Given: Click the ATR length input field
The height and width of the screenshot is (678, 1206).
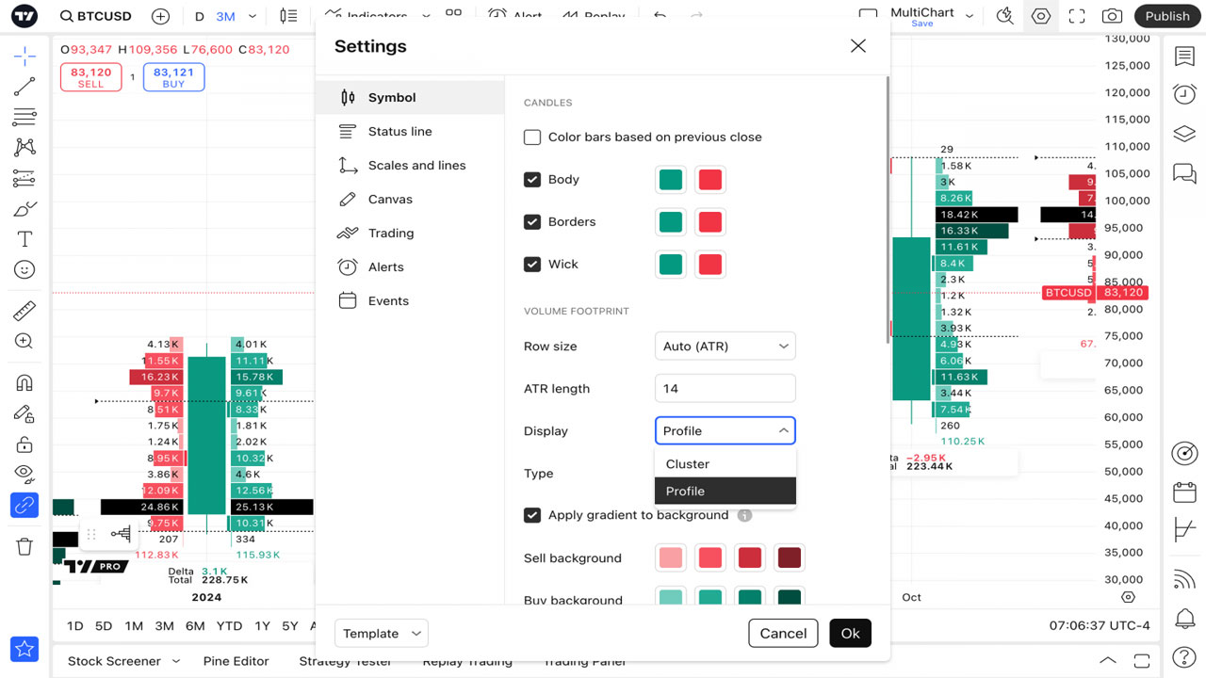Looking at the screenshot, I should [725, 389].
